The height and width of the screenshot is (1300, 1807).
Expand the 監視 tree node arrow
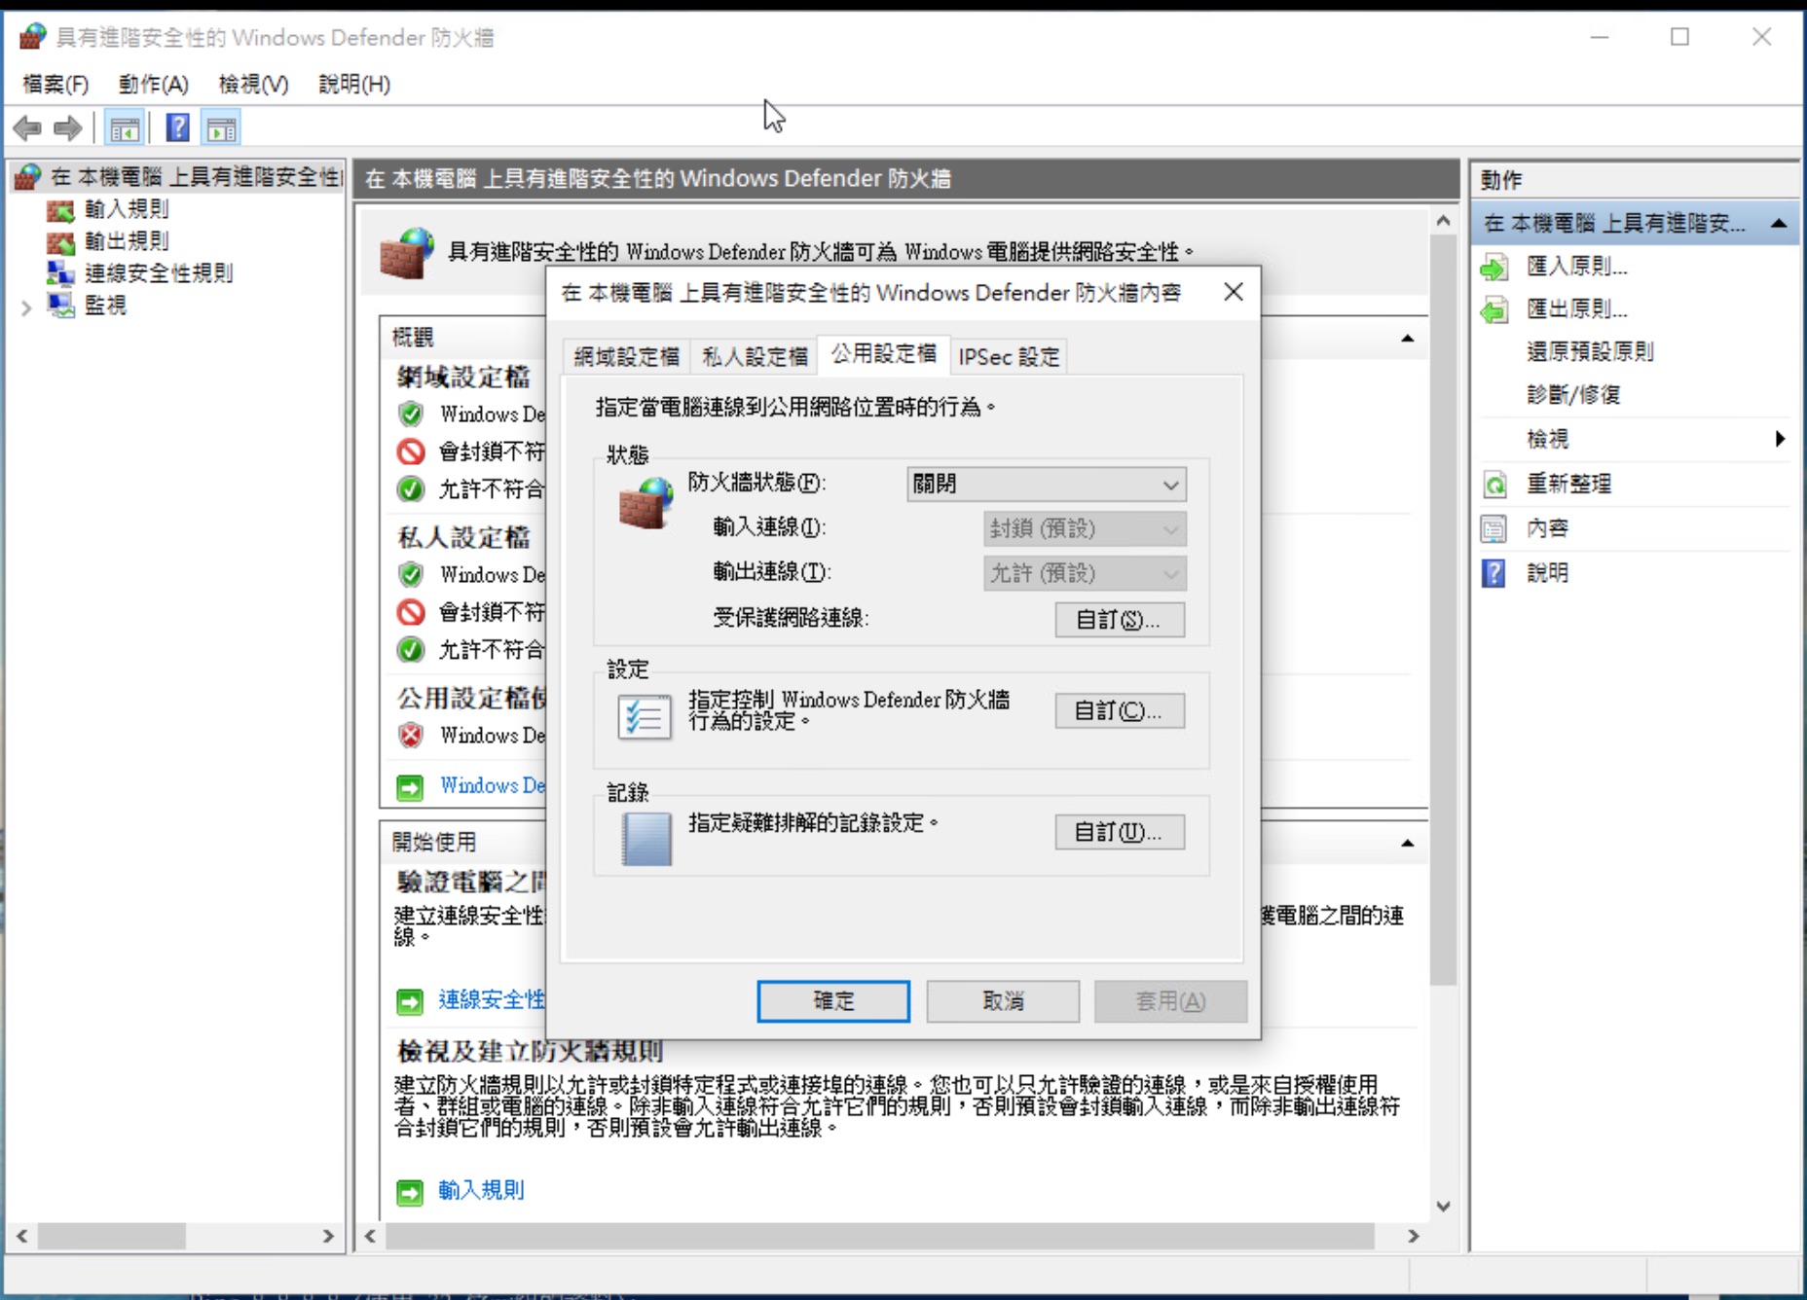coord(26,308)
